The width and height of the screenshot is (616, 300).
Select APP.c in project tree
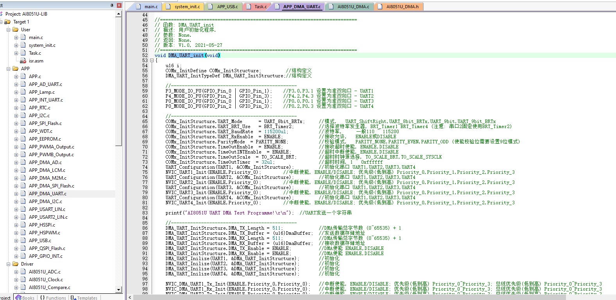(35, 77)
